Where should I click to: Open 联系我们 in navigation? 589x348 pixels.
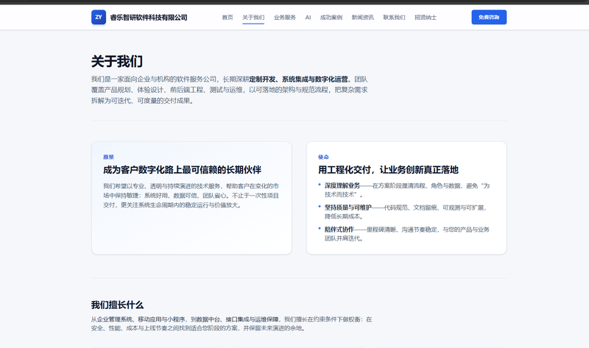tap(394, 17)
